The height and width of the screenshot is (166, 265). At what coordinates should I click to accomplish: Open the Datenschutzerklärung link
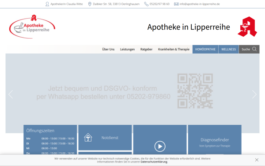(x=154, y=162)
